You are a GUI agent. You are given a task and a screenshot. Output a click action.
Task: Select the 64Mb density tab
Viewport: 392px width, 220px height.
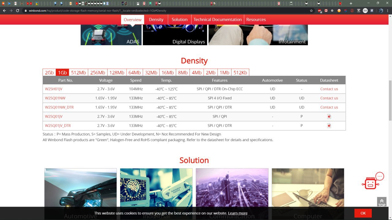135,72
